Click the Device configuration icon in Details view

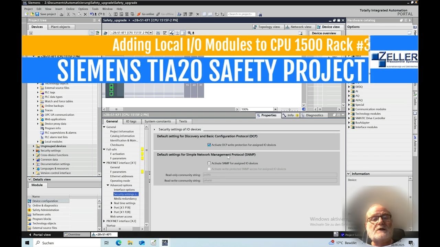[x=30, y=201]
